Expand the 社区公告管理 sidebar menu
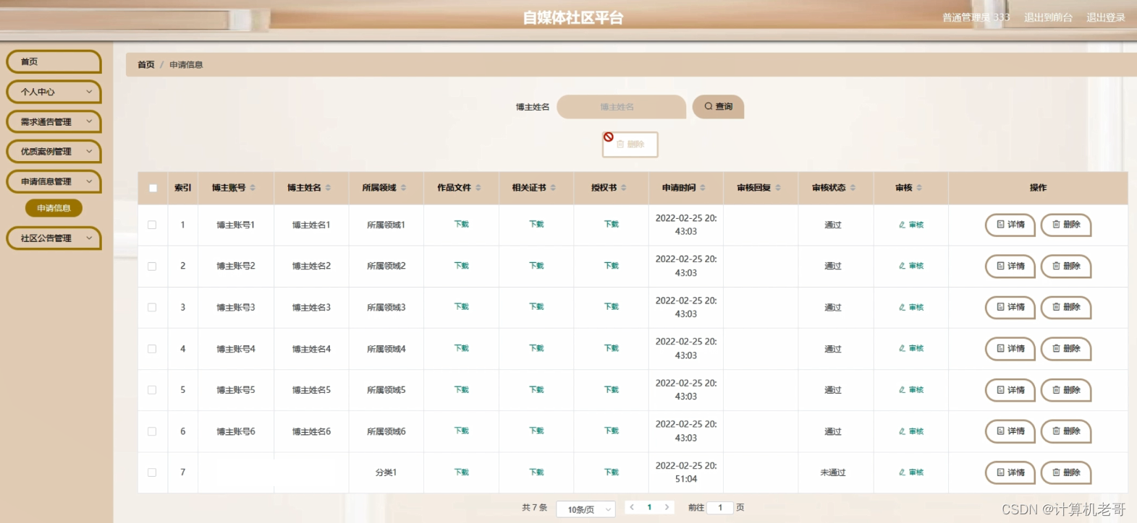This screenshot has width=1137, height=523. coord(54,238)
